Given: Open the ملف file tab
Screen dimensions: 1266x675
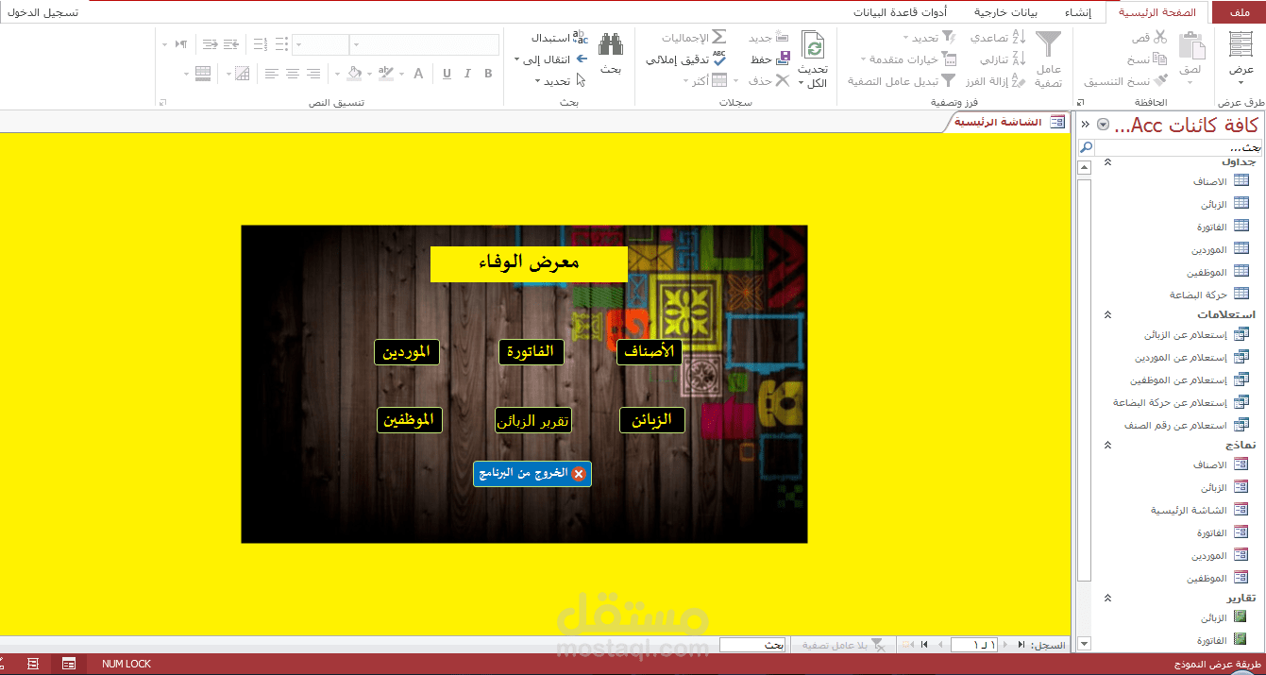Looking at the screenshot, I should 1239,12.
